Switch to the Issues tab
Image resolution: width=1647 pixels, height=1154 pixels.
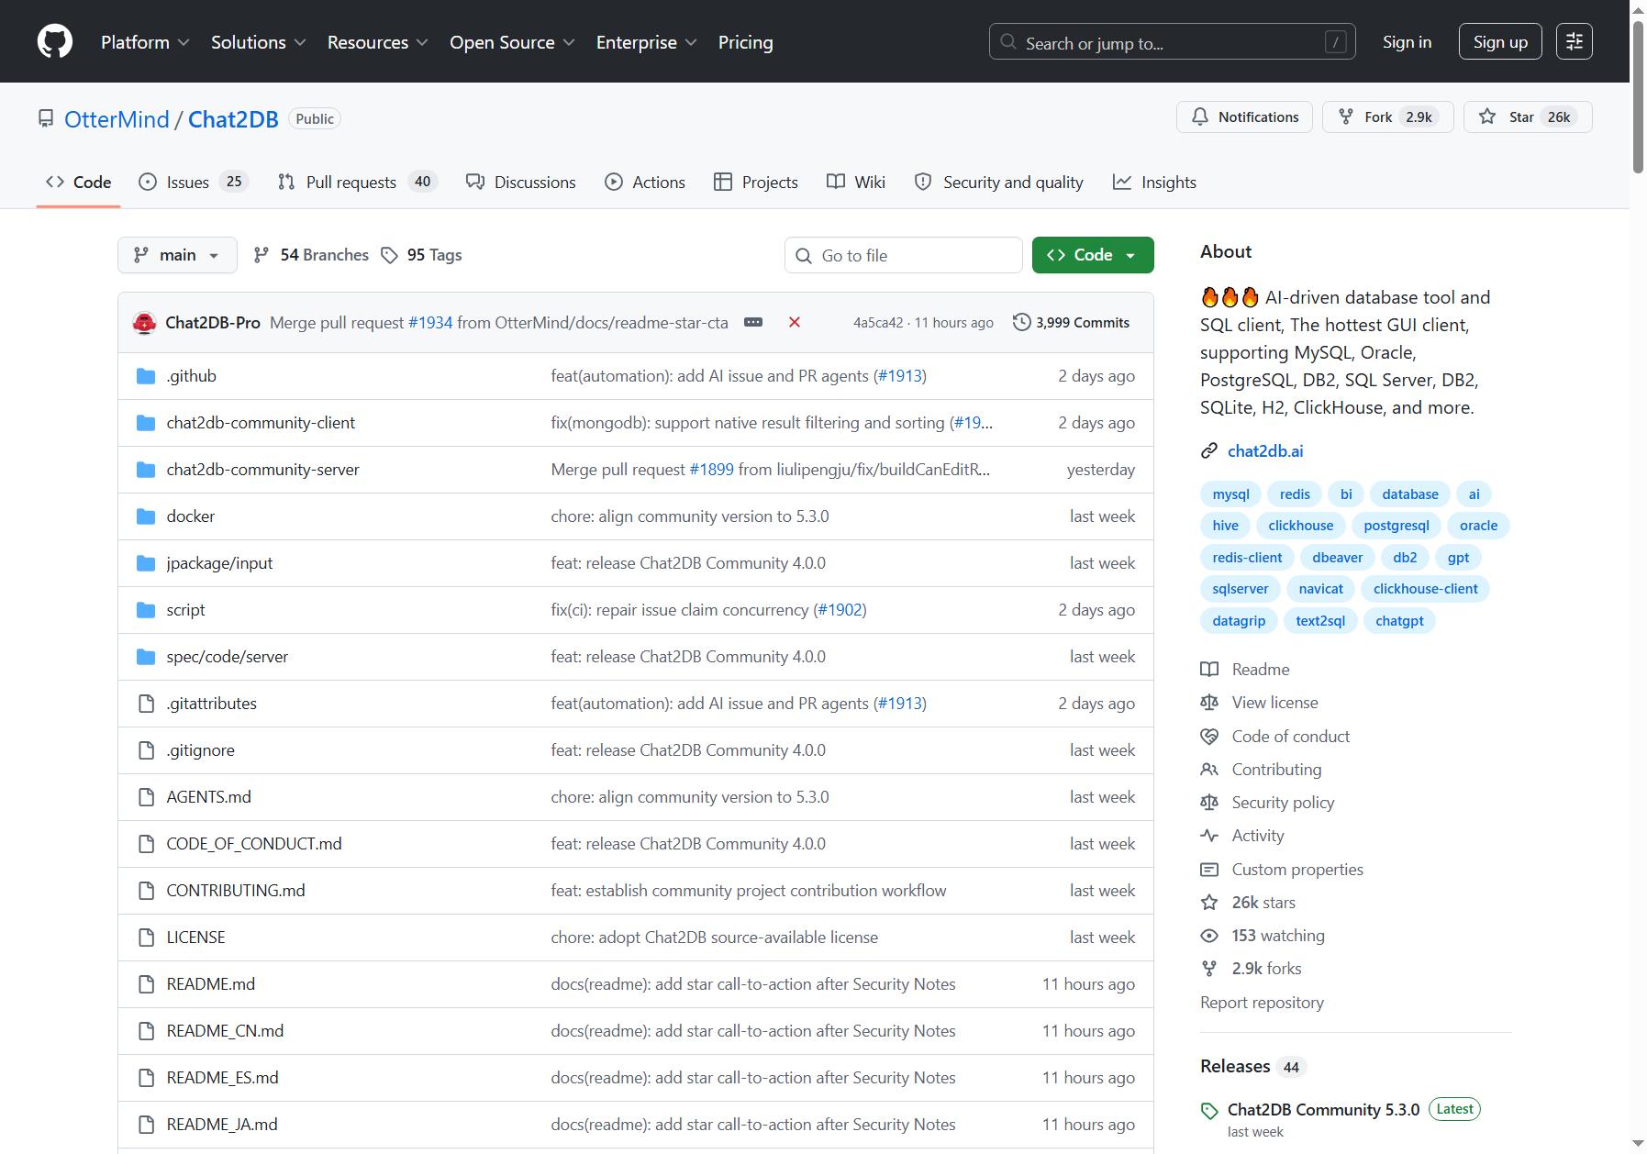pos(193,183)
